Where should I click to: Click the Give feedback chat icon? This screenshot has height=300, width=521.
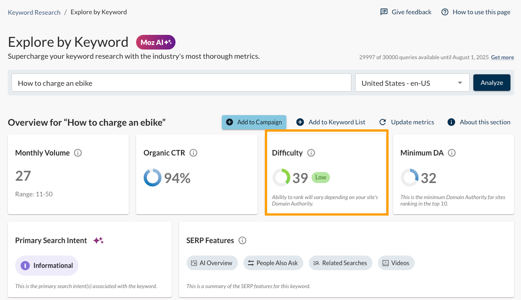[384, 11]
